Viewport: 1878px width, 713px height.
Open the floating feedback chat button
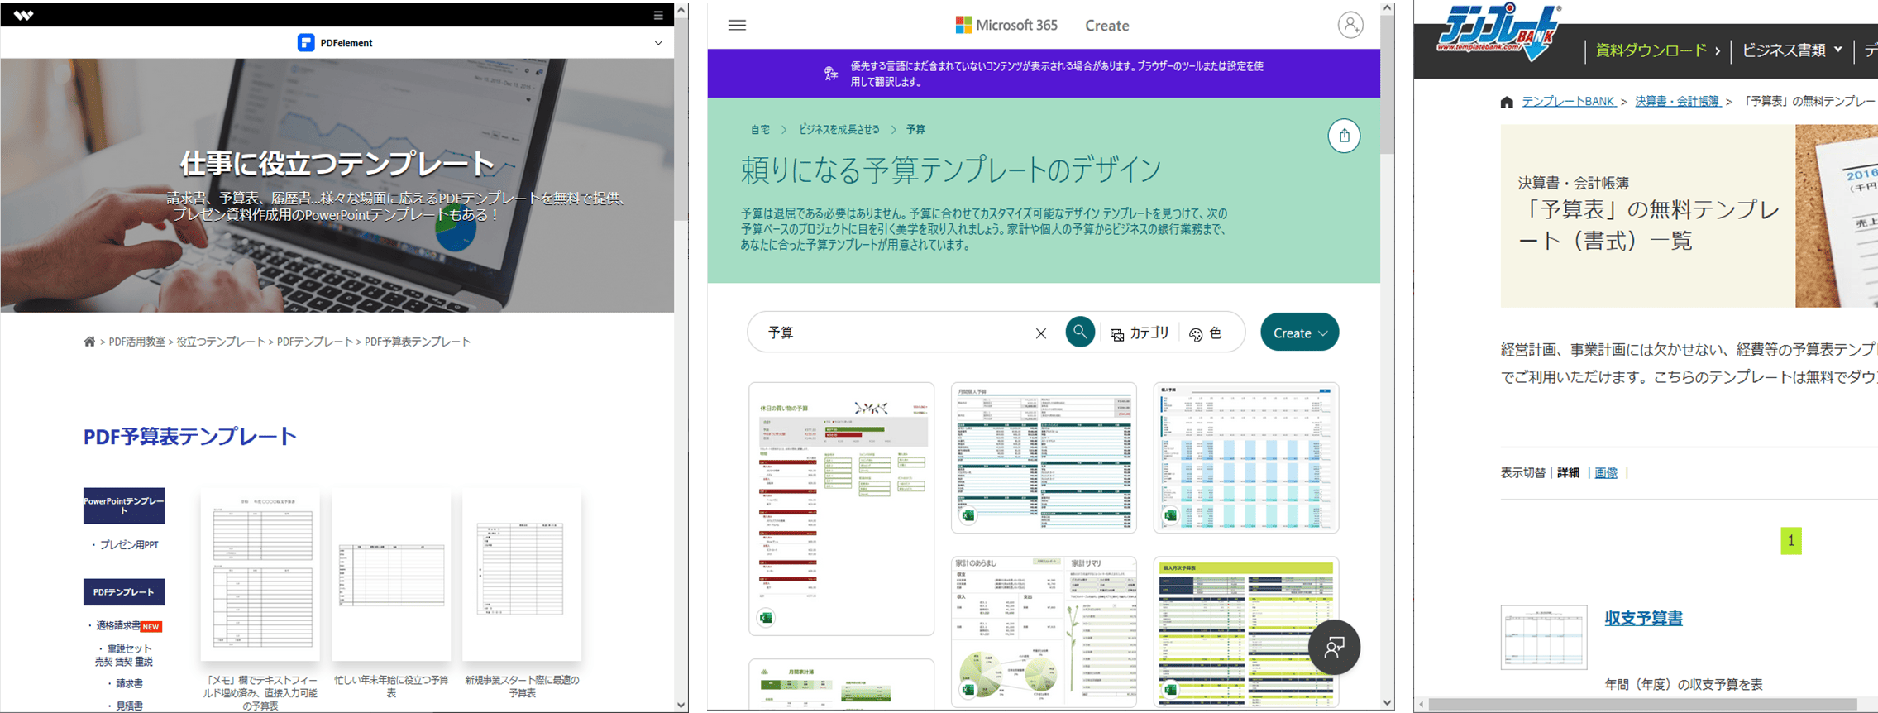point(1334,647)
